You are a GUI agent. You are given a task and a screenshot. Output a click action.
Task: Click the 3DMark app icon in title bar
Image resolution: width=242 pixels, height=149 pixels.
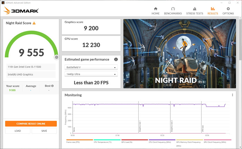(x=3, y=3)
